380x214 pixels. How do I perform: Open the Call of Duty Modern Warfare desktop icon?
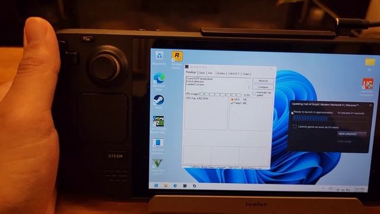(x=159, y=124)
